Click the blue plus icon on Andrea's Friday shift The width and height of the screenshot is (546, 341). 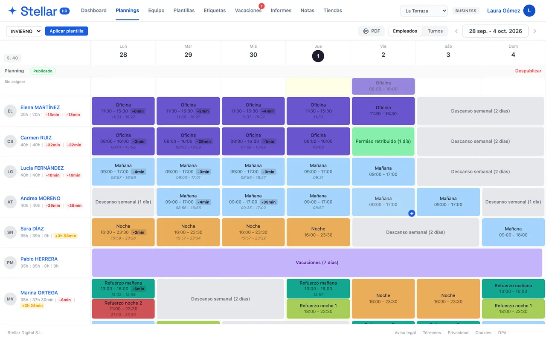pyautogui.click(x=412, y=213)
